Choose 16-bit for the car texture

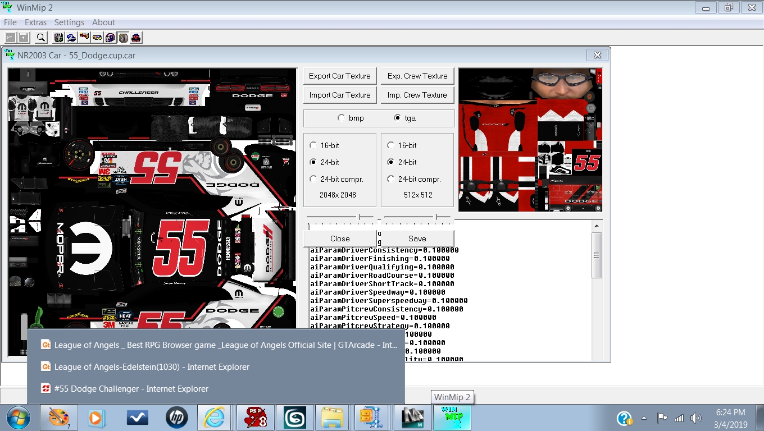[x=313, y=145]
